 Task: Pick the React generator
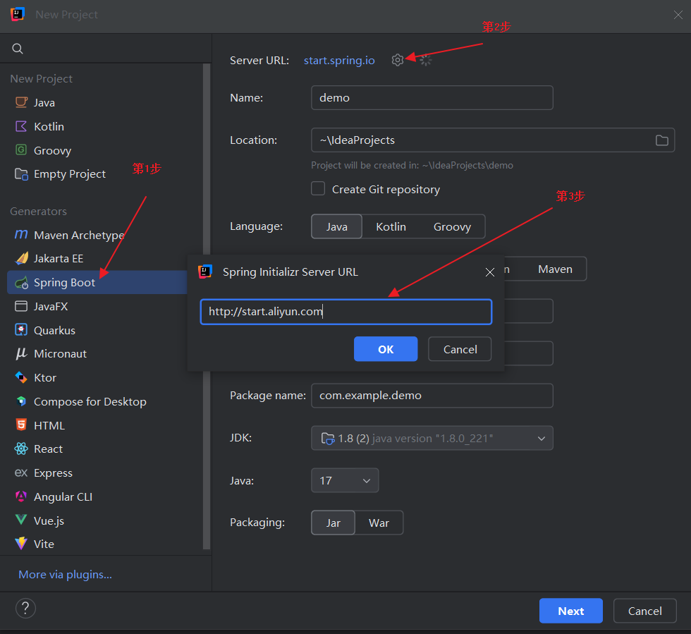(48, 449)
